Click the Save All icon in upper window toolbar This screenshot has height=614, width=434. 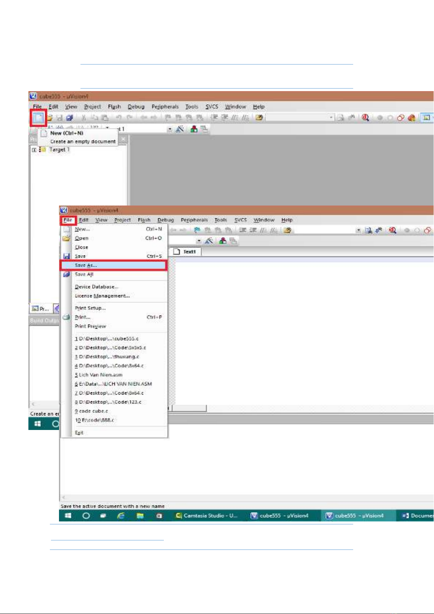click(70, 118)
